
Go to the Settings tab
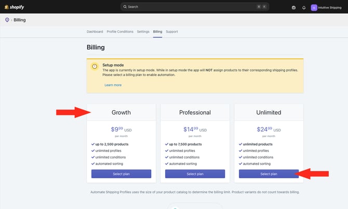coord(143,32)
